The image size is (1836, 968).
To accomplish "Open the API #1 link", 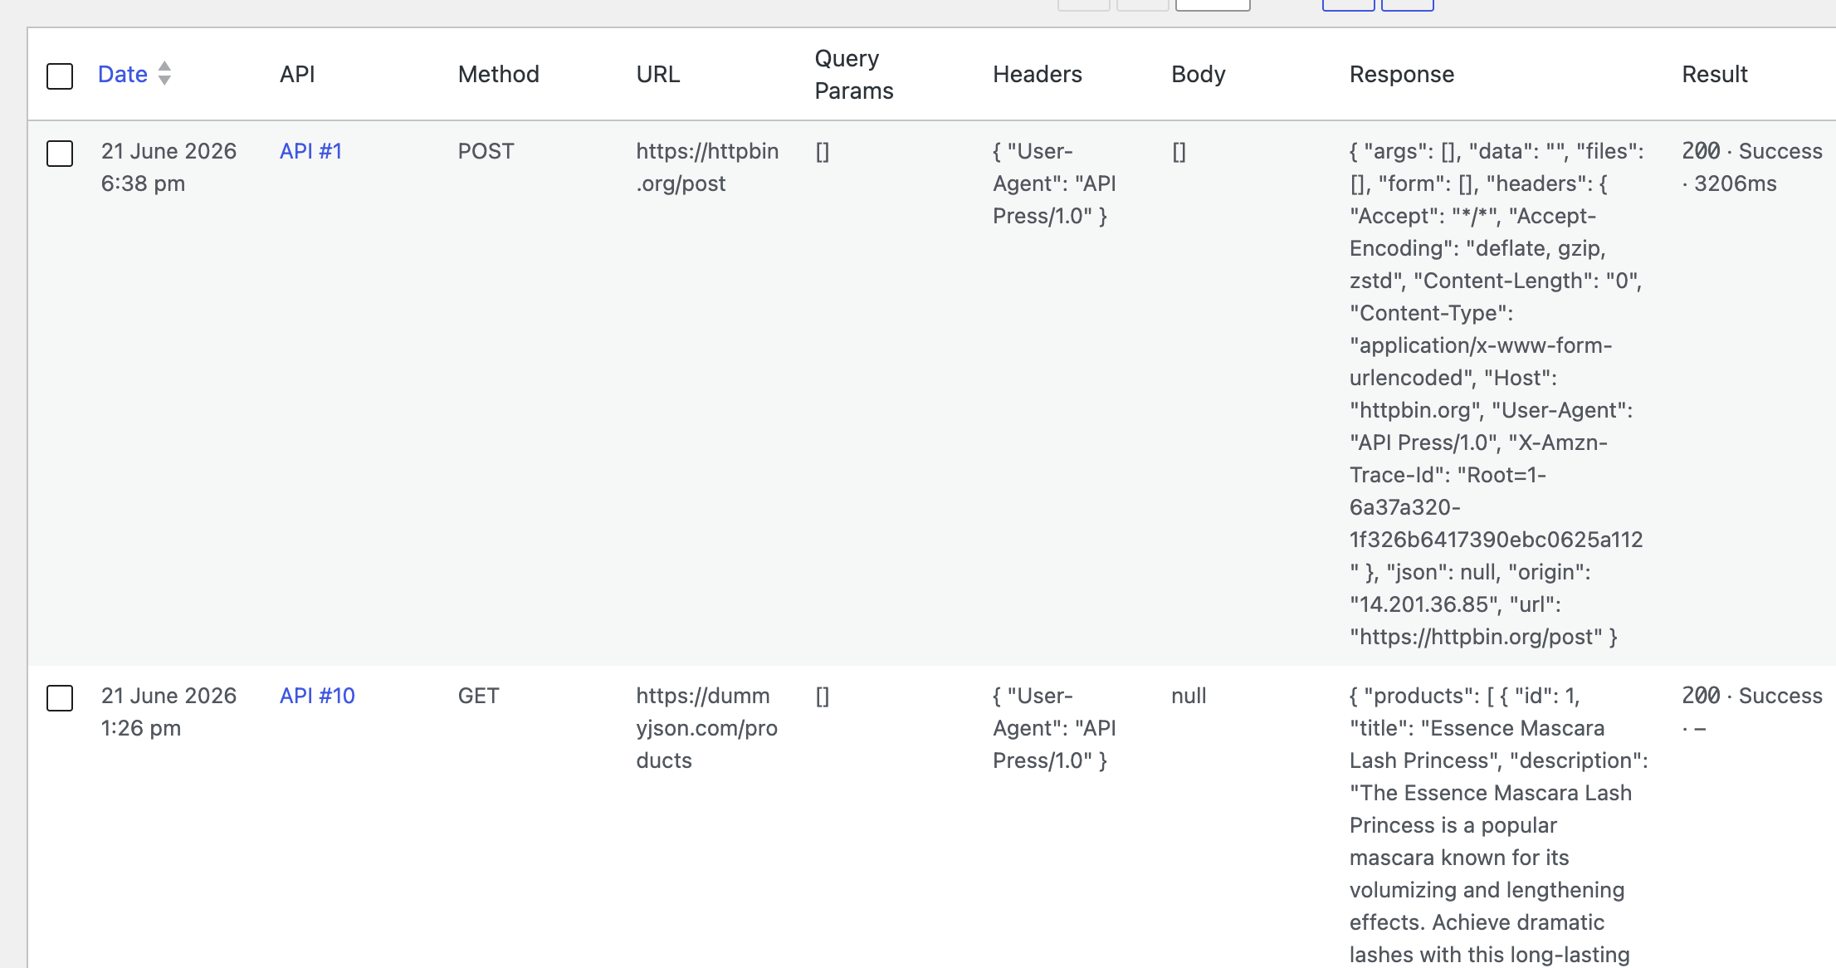I will [x=310, y=151].
